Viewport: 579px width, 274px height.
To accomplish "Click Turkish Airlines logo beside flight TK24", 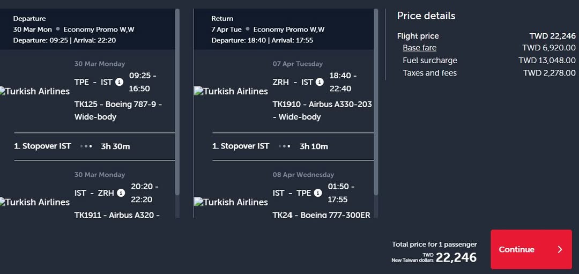I will 232,202.
